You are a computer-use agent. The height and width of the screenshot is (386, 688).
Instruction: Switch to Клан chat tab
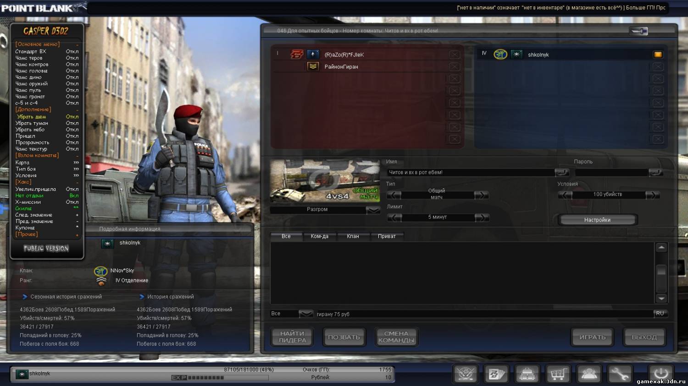pyautogui.click(x=353, y=236)
